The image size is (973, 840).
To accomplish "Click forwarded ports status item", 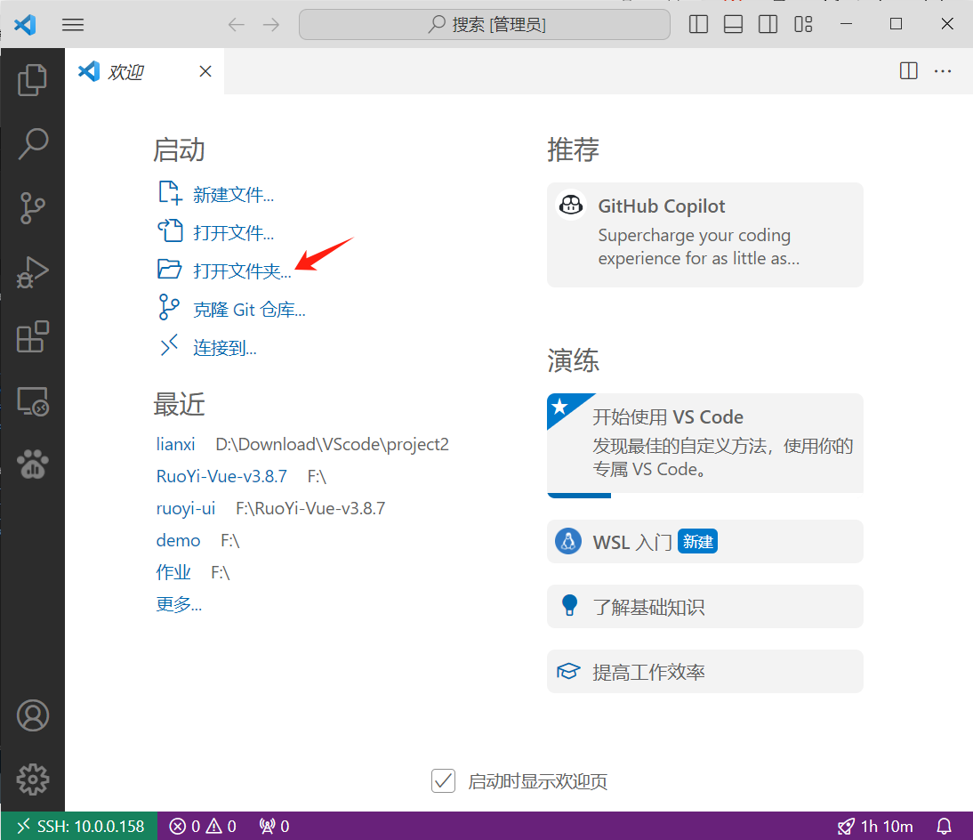I will [274, 827].
